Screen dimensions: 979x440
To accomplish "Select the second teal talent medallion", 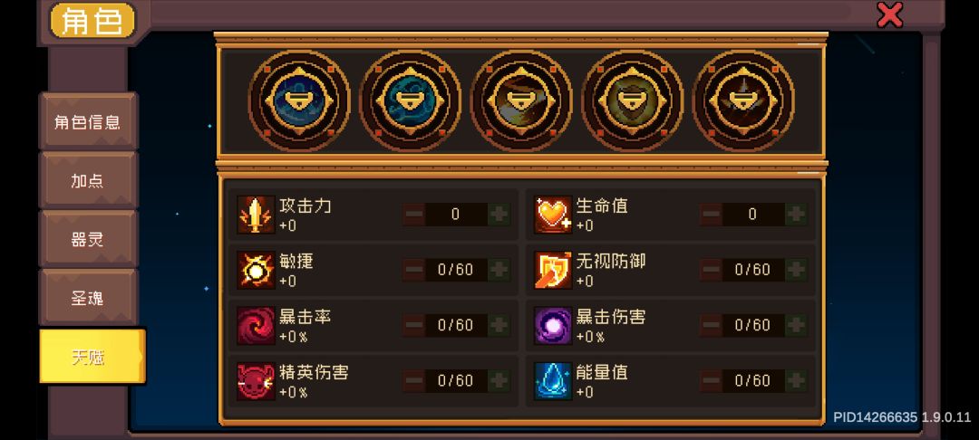I will pos(411,101).
